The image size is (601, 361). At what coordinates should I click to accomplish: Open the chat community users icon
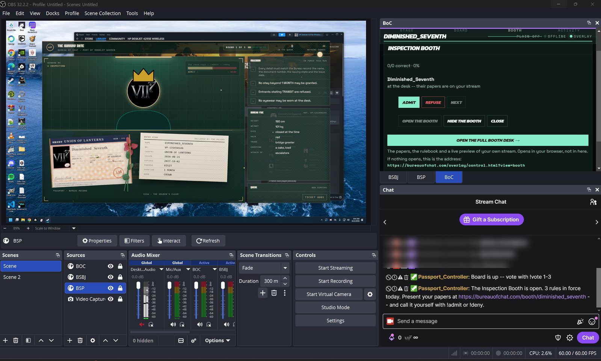pyautogui.click(x=593, y=202)
